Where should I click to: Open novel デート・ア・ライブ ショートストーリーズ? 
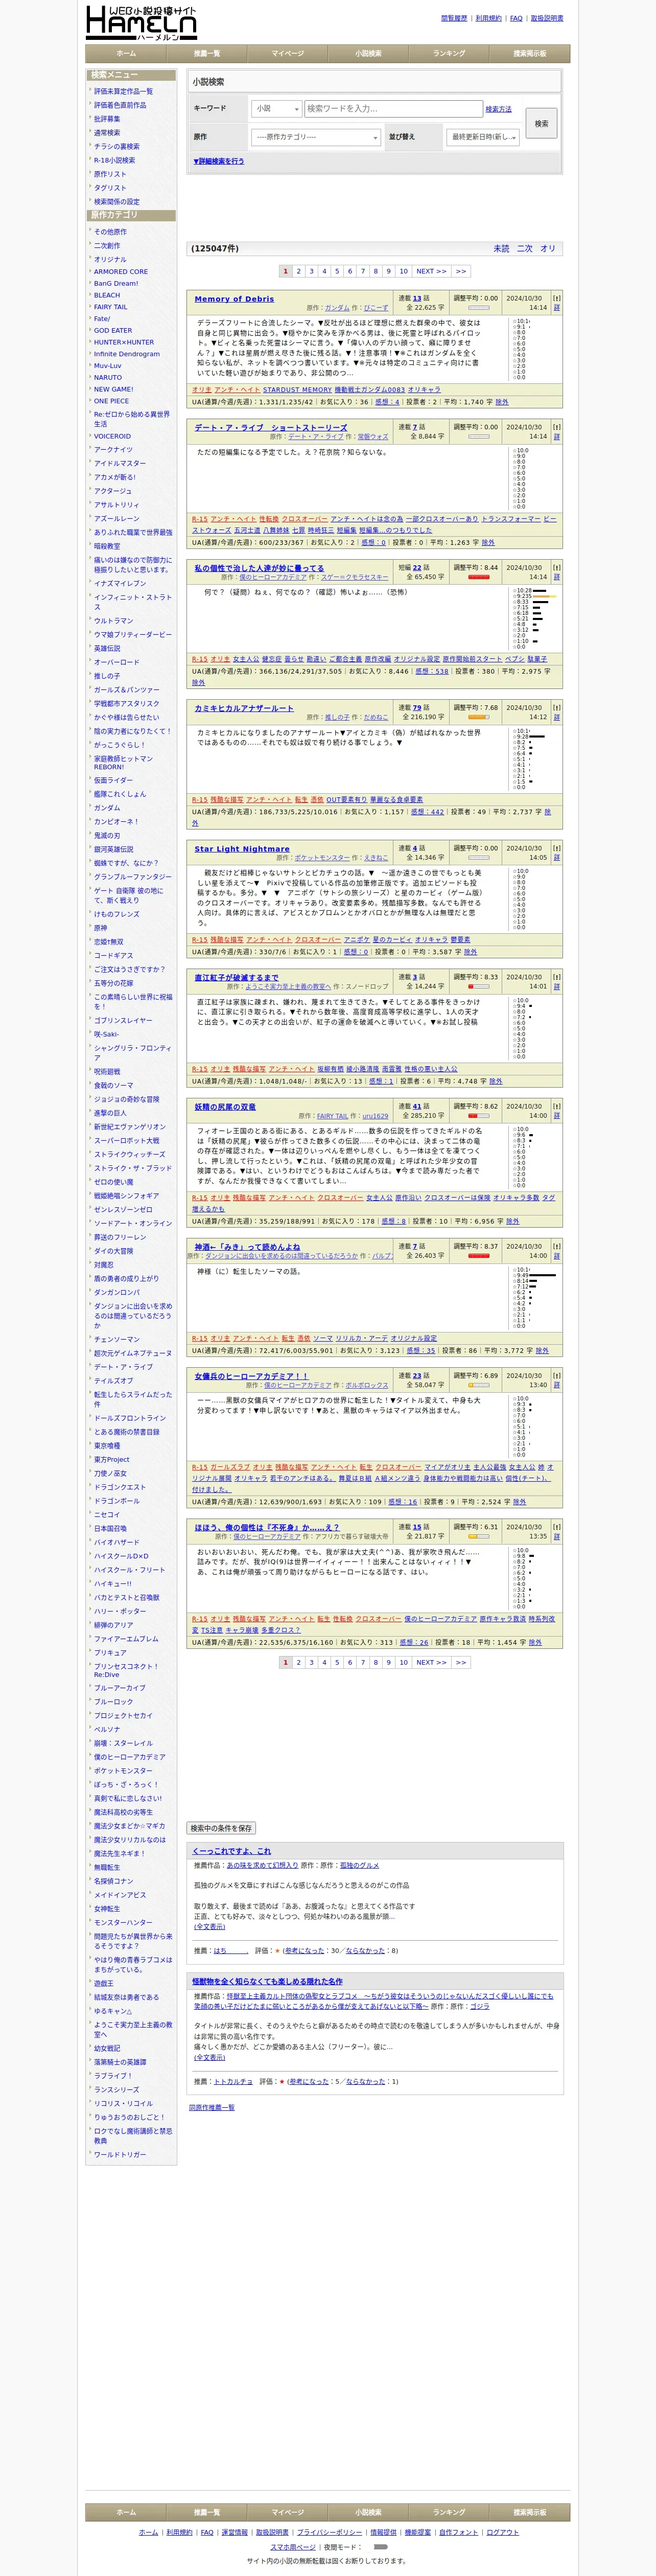pos(271,427)
